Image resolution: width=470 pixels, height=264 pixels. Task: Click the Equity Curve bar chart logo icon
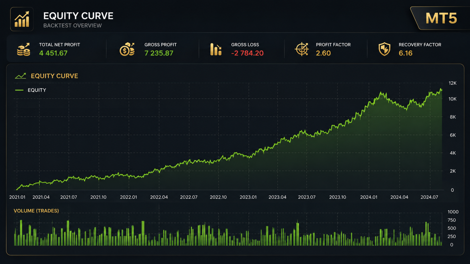tap(22, 19)
